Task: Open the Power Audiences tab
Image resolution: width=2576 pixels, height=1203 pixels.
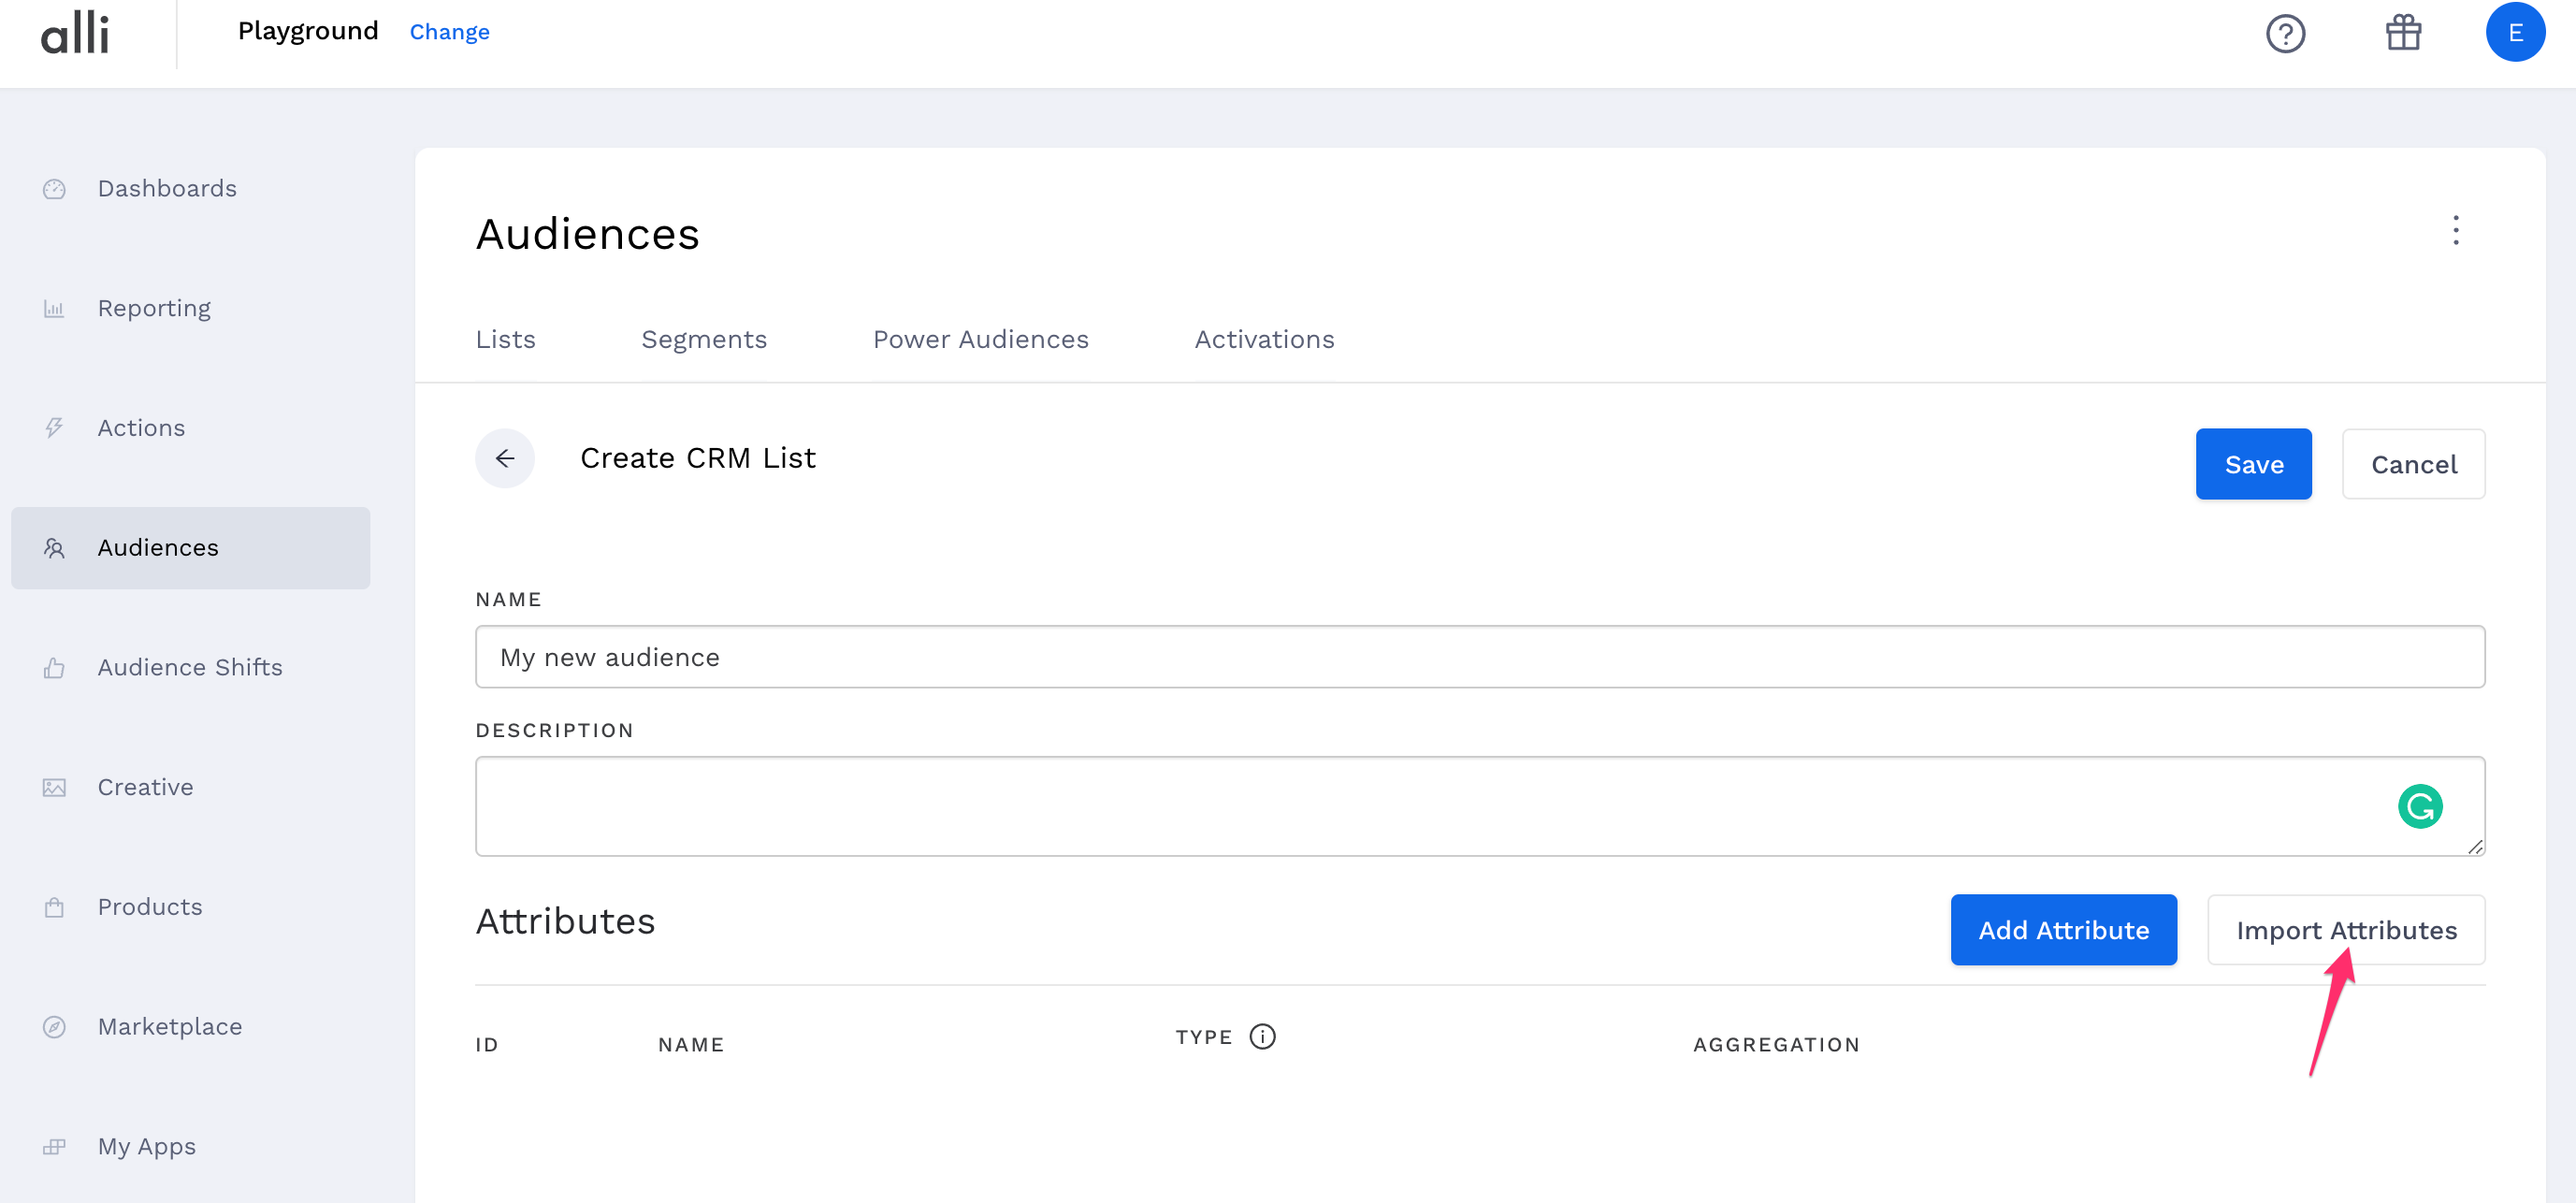Action: click(x=981, y=339)
